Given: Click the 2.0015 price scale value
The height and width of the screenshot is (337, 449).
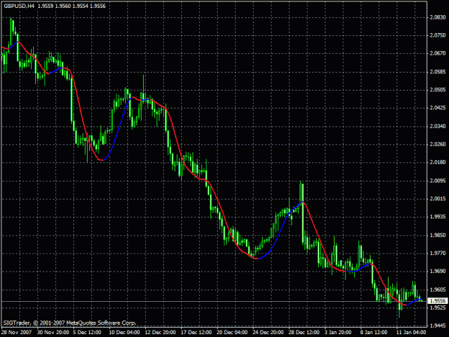Looking at the screenshot, I should point(438,199).
